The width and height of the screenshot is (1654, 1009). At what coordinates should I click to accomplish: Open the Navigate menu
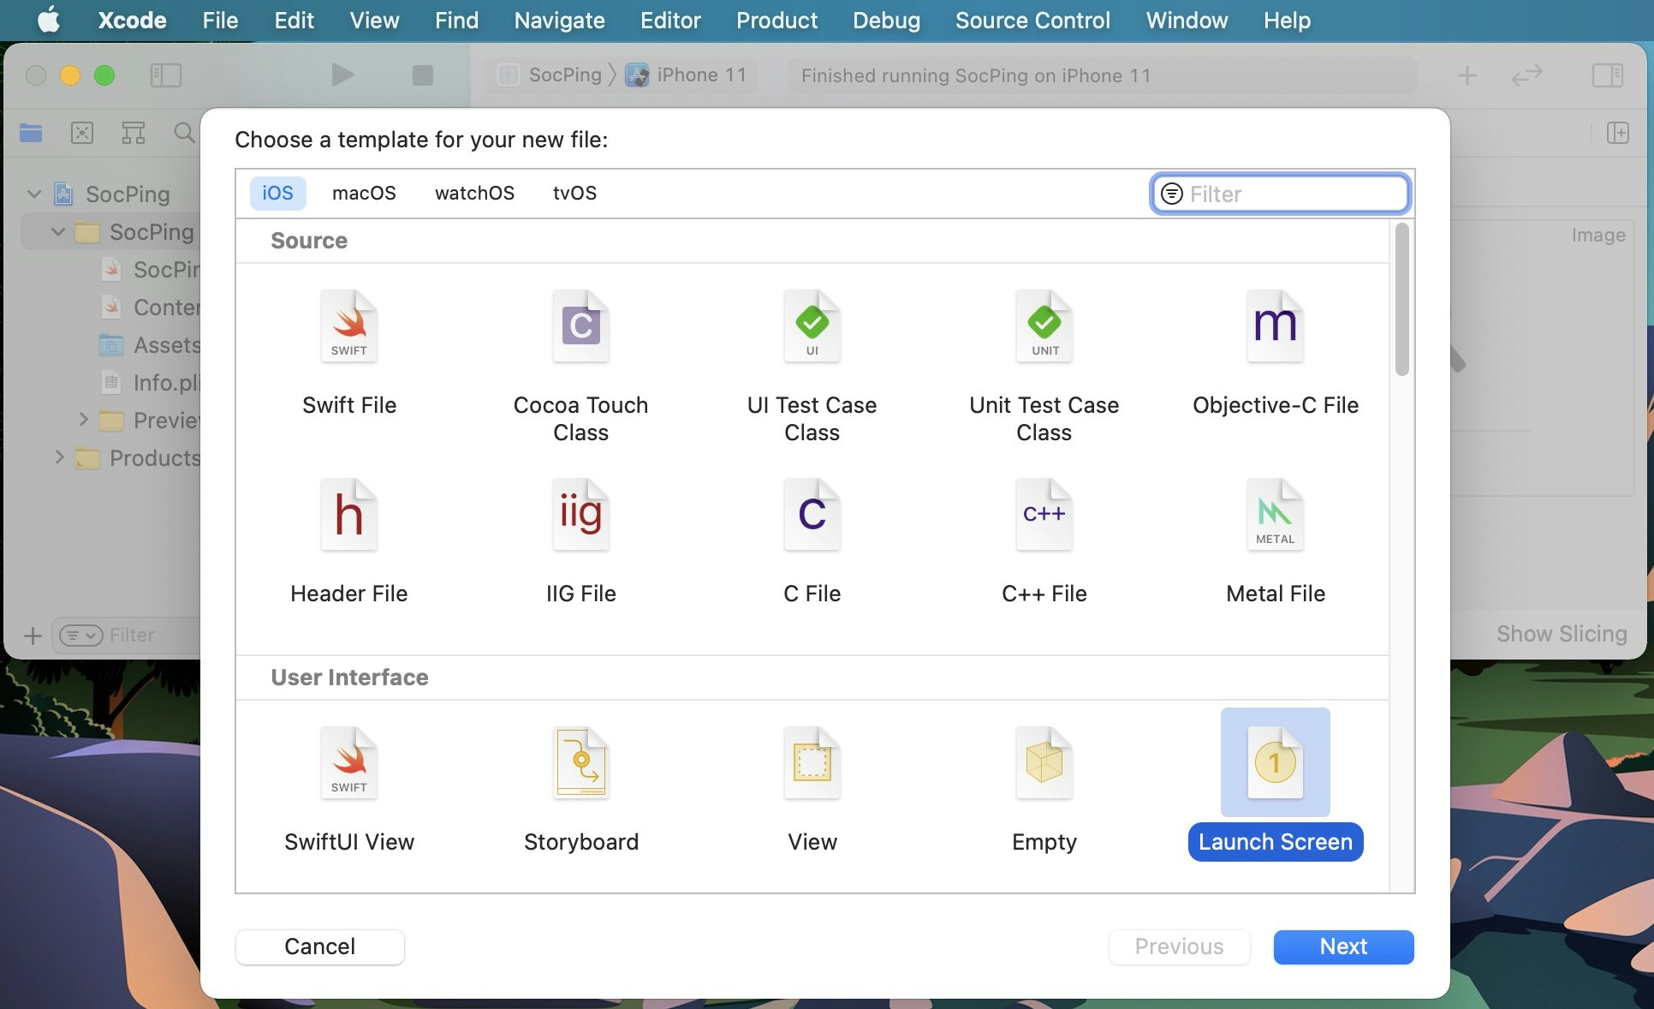click(x=559, y=20)
